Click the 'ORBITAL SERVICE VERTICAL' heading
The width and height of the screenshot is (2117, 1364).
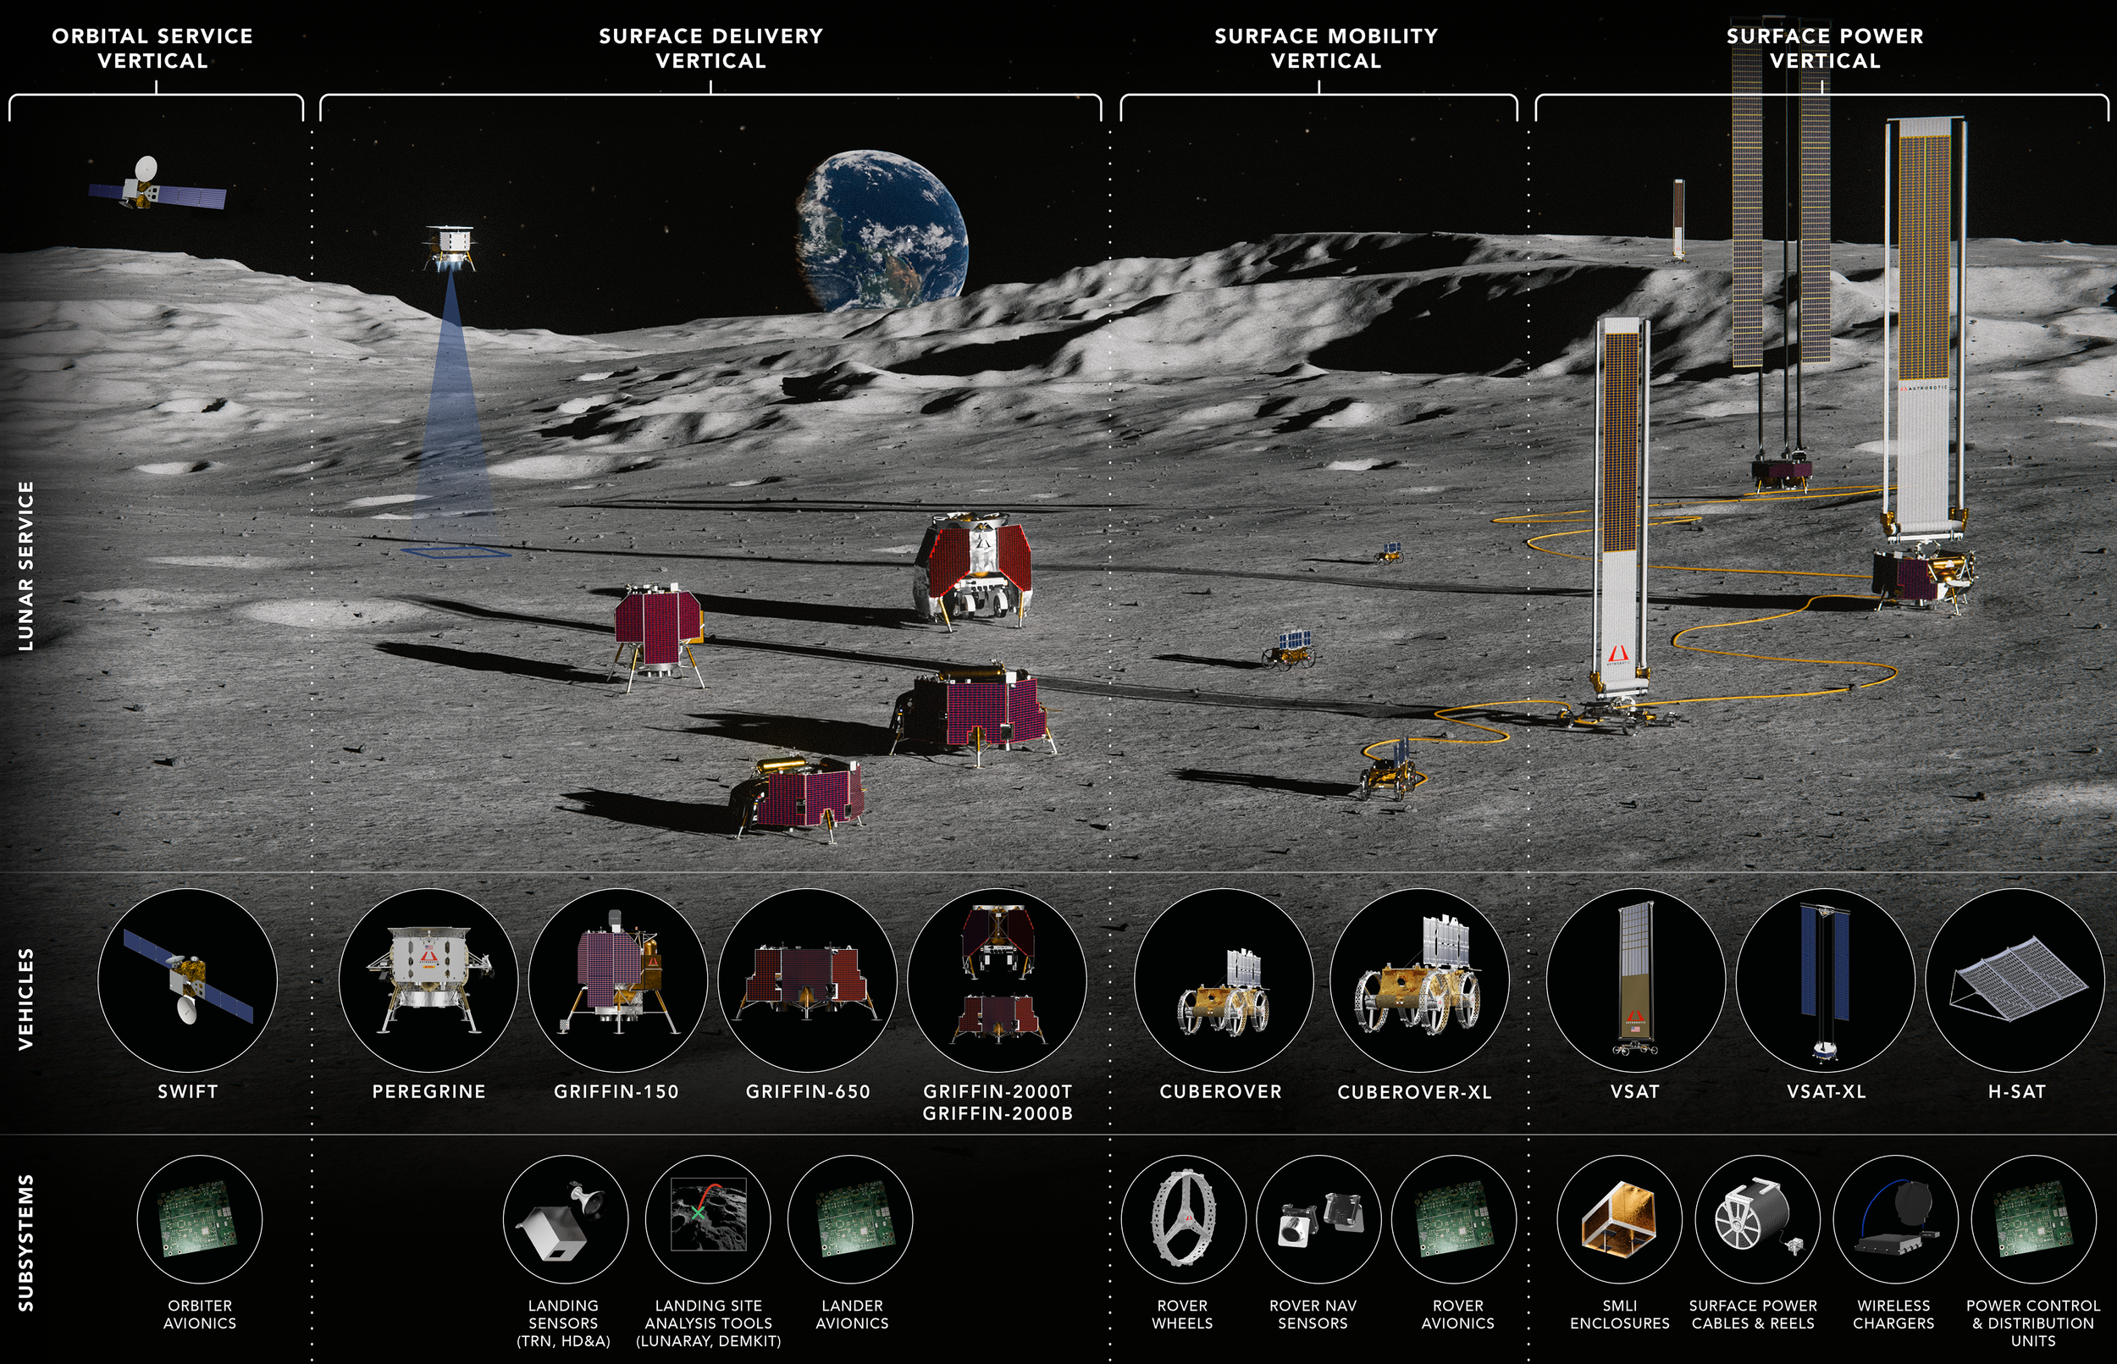click(152, 49)
